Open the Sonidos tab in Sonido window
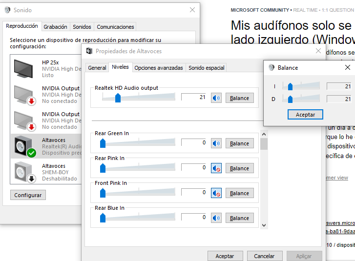This screenshot has width=355, height=261. (82, 27)
